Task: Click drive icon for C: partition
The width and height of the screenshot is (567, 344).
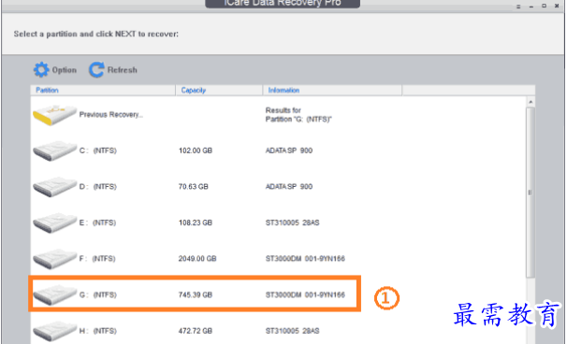Action: pos(54,150)
